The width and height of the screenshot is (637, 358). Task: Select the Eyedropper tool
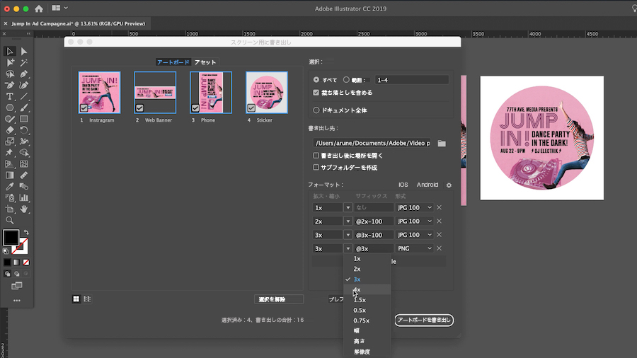point(10,187)
